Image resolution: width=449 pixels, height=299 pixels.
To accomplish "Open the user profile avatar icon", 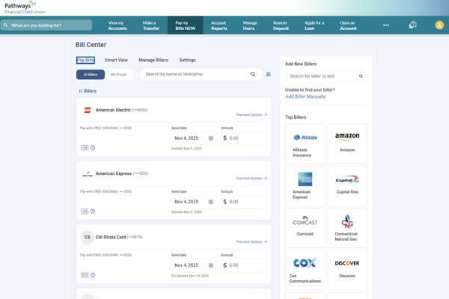I will [439, 25].
